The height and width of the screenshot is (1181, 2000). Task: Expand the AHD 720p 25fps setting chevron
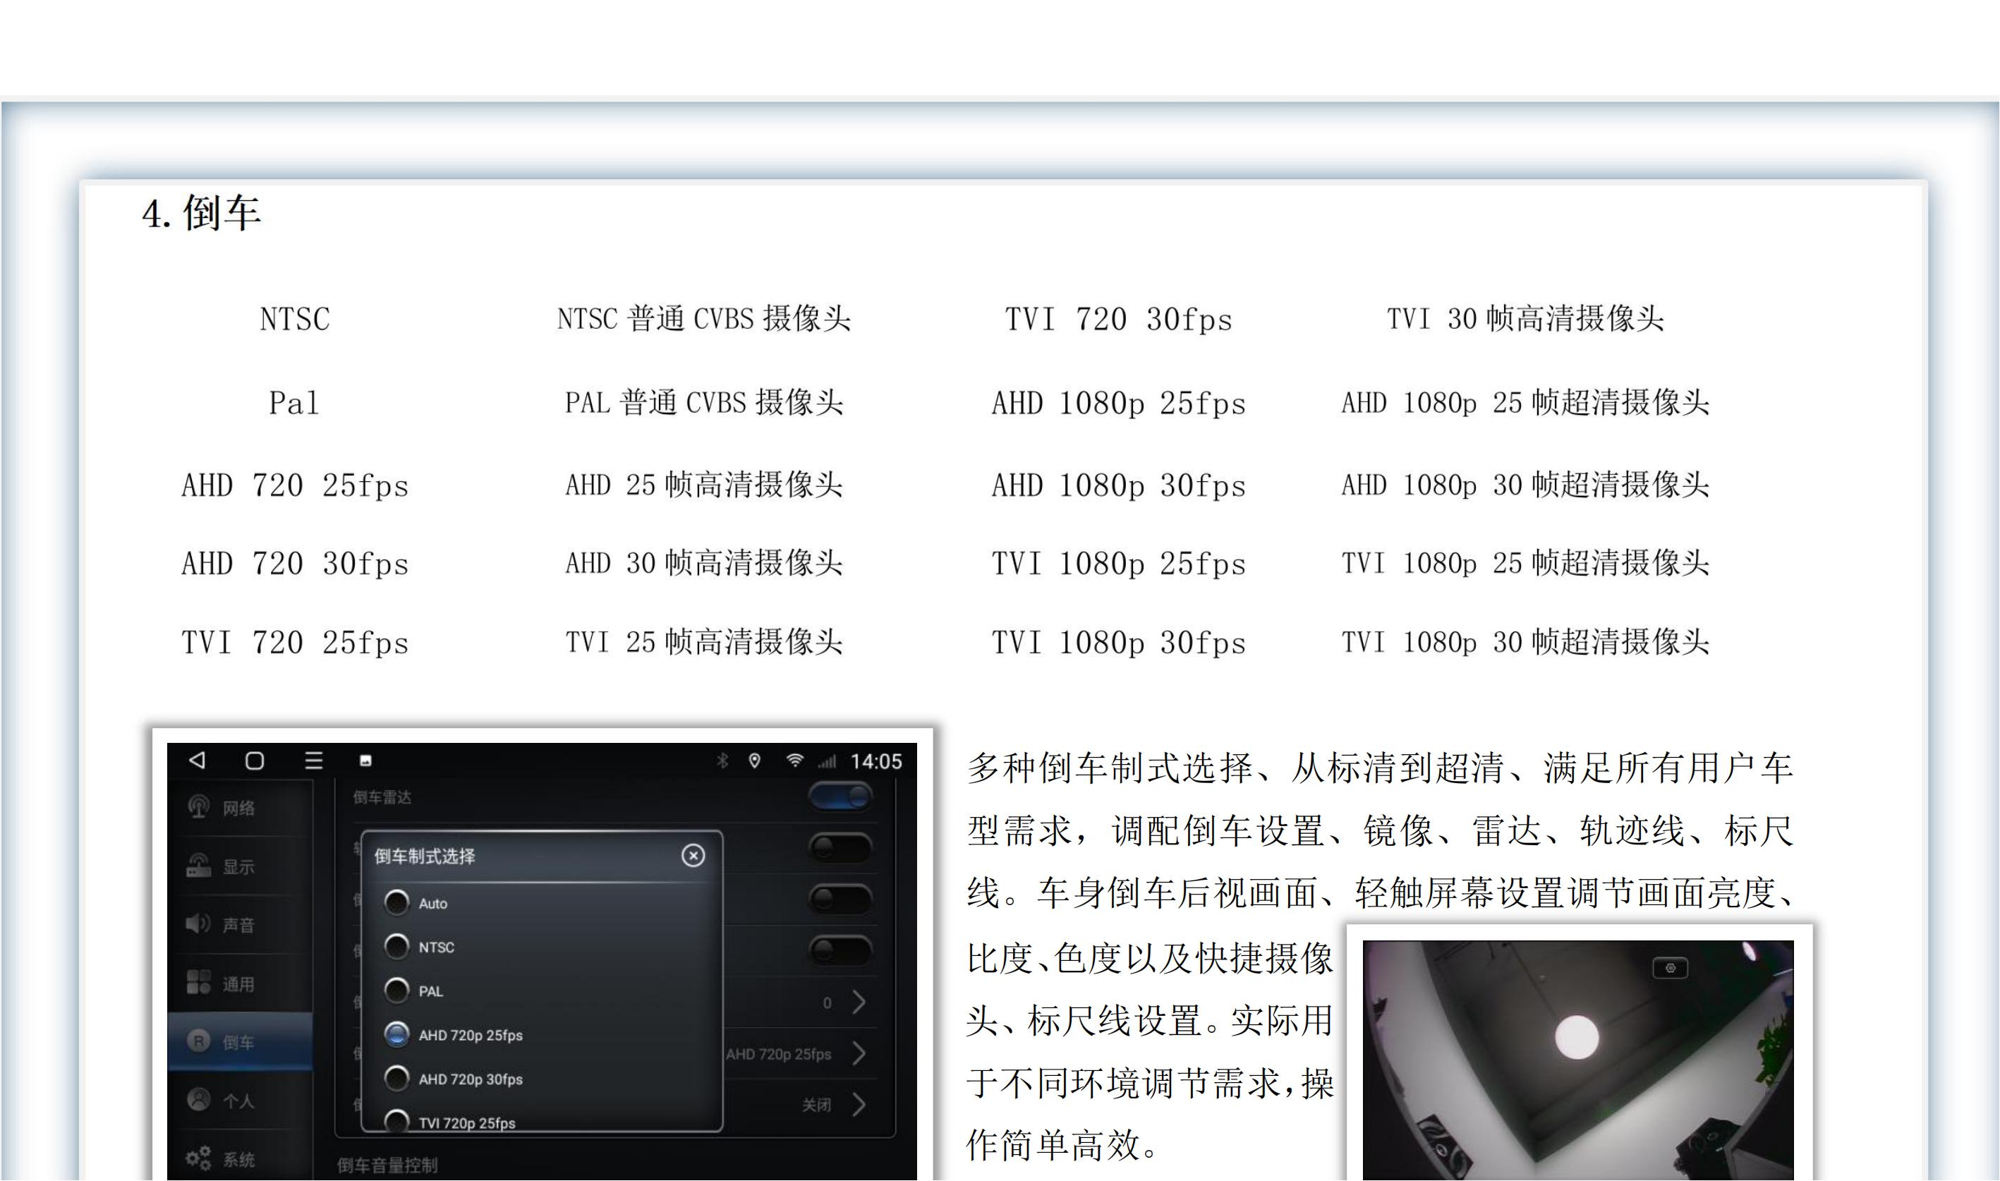[x=859, y=1054]
